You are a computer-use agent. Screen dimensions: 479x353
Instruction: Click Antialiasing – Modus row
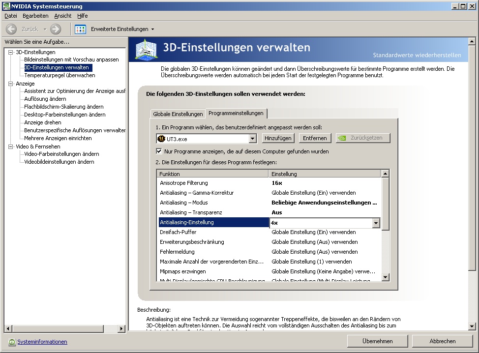click(x=269, y=203)
